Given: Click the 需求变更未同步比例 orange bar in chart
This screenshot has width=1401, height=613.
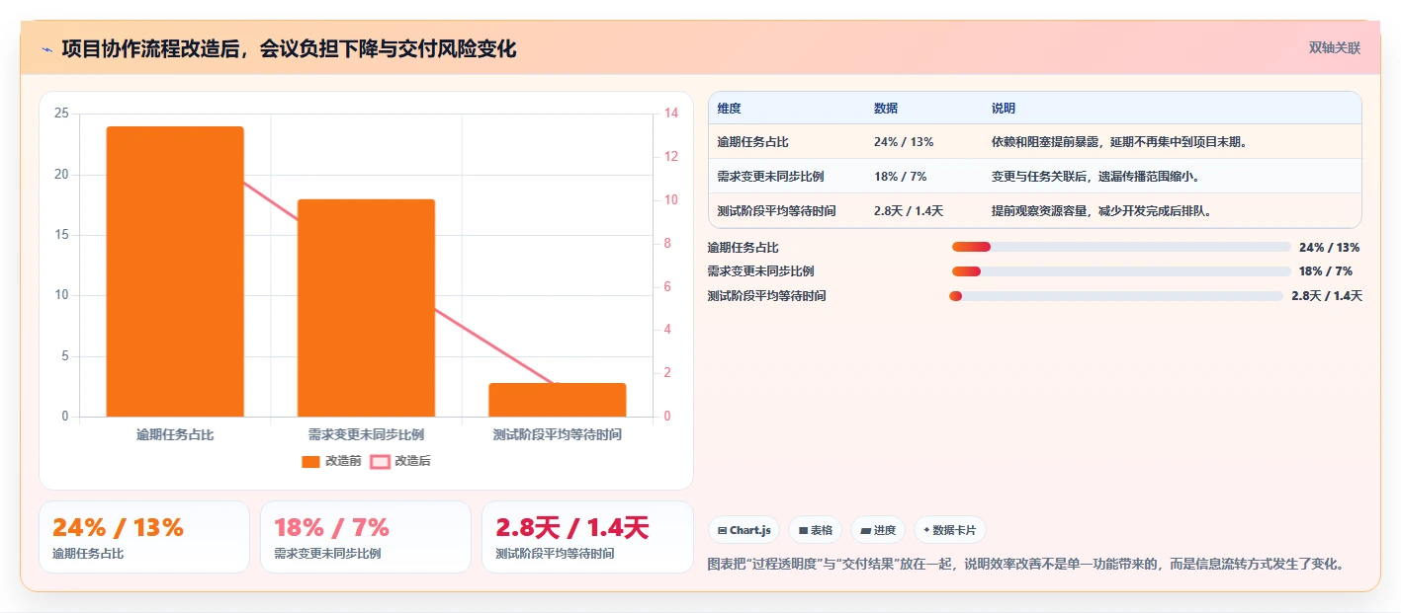Looking at the screenshot, I should [366, 308].
